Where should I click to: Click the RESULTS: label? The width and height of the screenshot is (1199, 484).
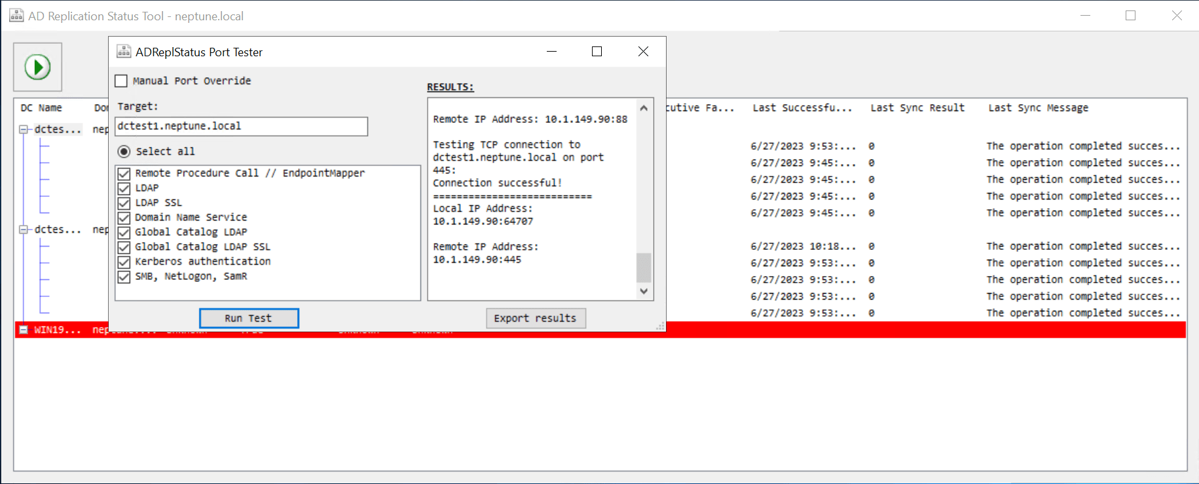coord(450,87)
